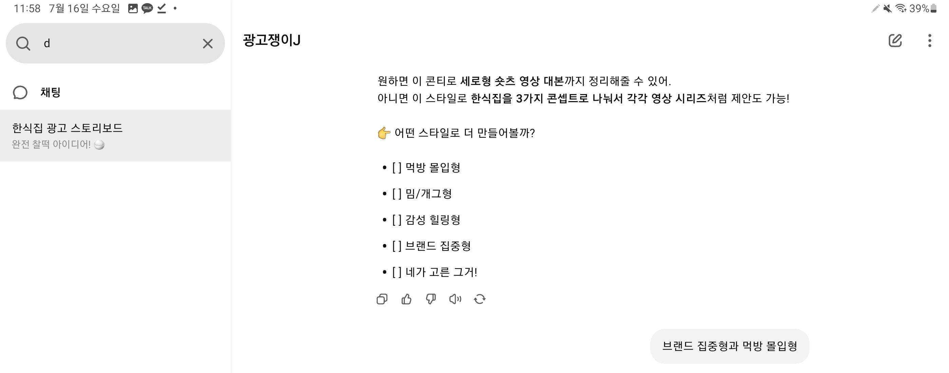The image size is (949, 373).
Task: Tap the battery indicator in the status bar
Action: tap(933, 8)
